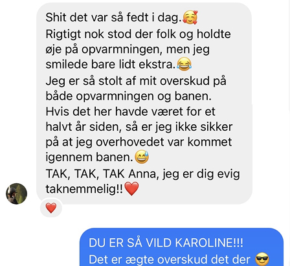
Task: Click the word "taknemmelig!!"
Action: coord(84,189)
